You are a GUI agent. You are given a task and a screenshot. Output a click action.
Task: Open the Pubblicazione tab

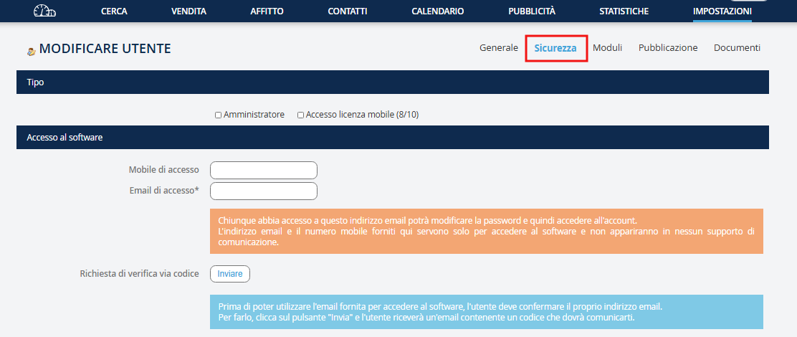668,48
